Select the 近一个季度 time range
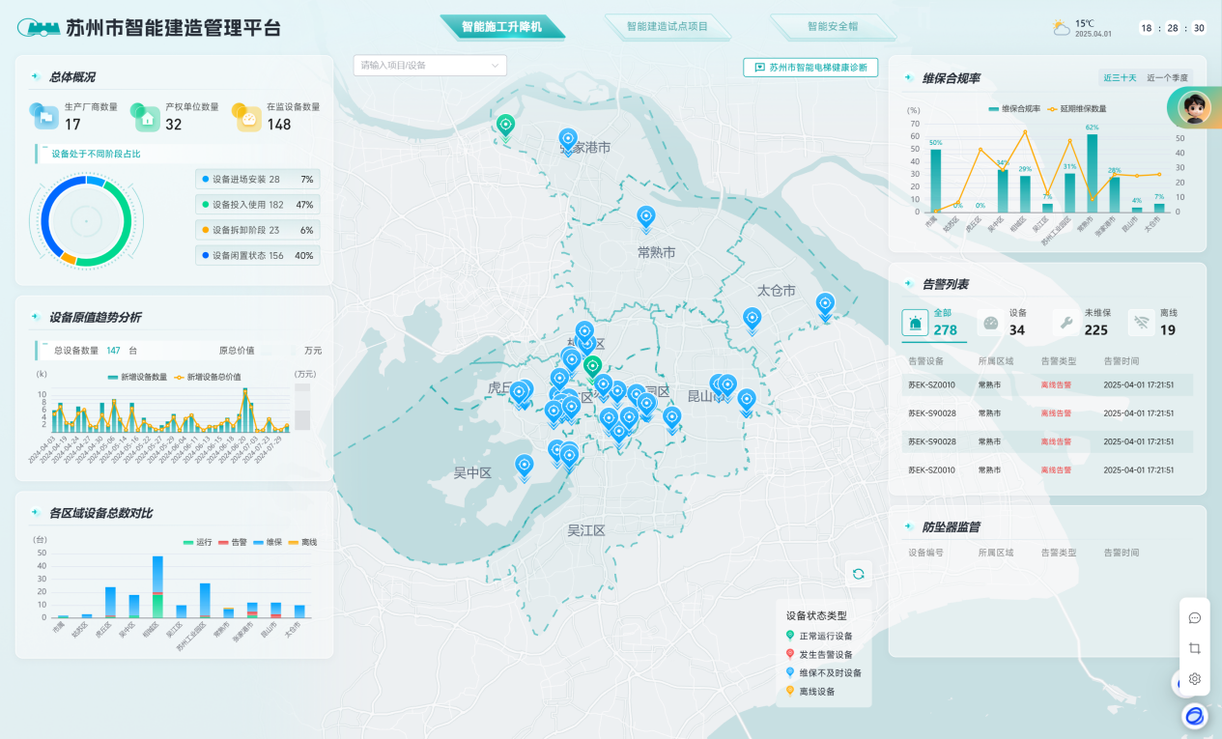The height and width of the screenshot is (739, 1222). 1167,77
